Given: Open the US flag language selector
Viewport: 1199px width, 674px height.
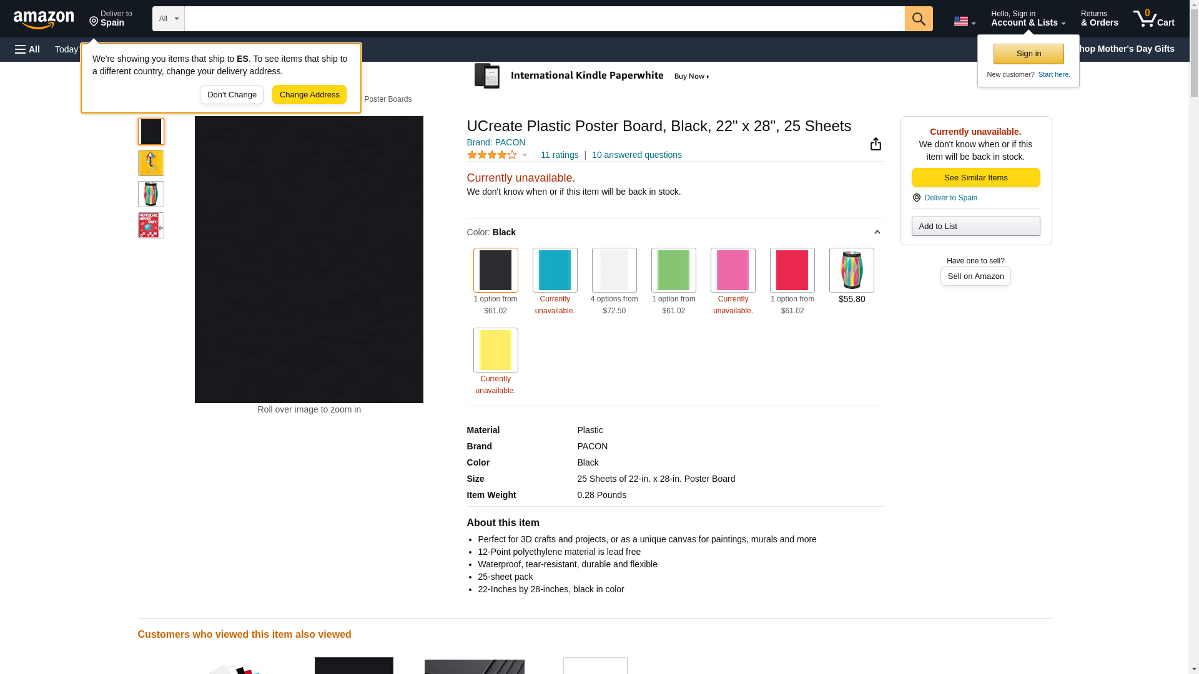Looking at the screenshot, I should coord(964,21).
